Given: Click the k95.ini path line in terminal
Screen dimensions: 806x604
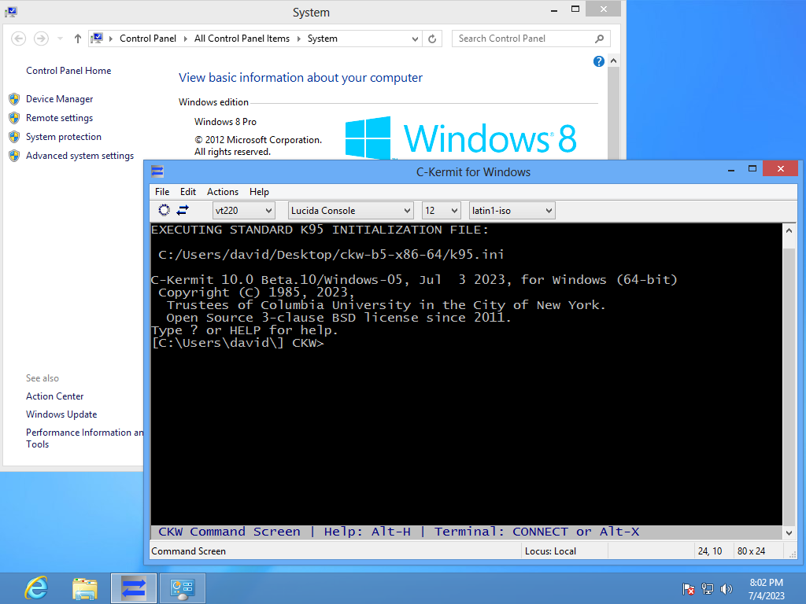Looking at the screenshot, I should (x=331, y=255).
